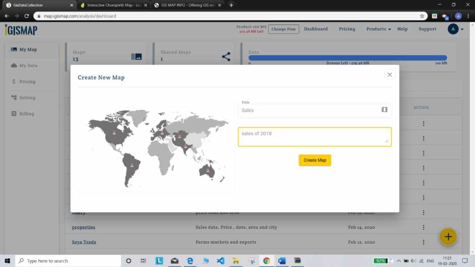
Task: Open File Explorer from taskbar
Action: [236, 261]
